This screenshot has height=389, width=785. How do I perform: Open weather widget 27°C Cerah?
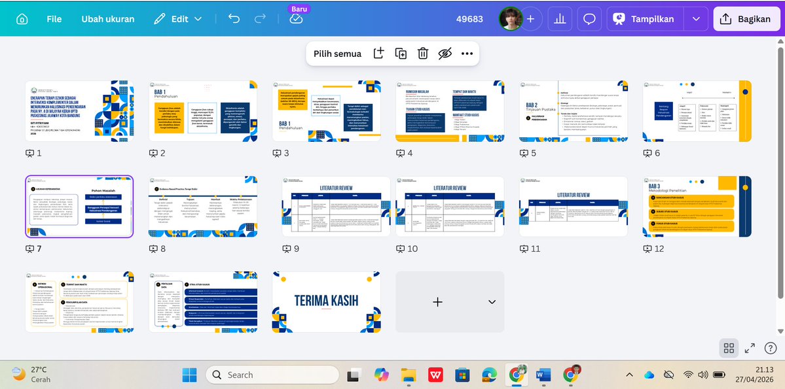[31, 374]
